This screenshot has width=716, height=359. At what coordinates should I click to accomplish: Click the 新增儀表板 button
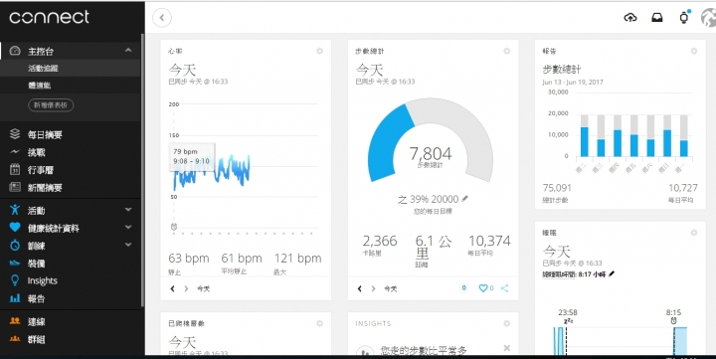coord(51,105)
